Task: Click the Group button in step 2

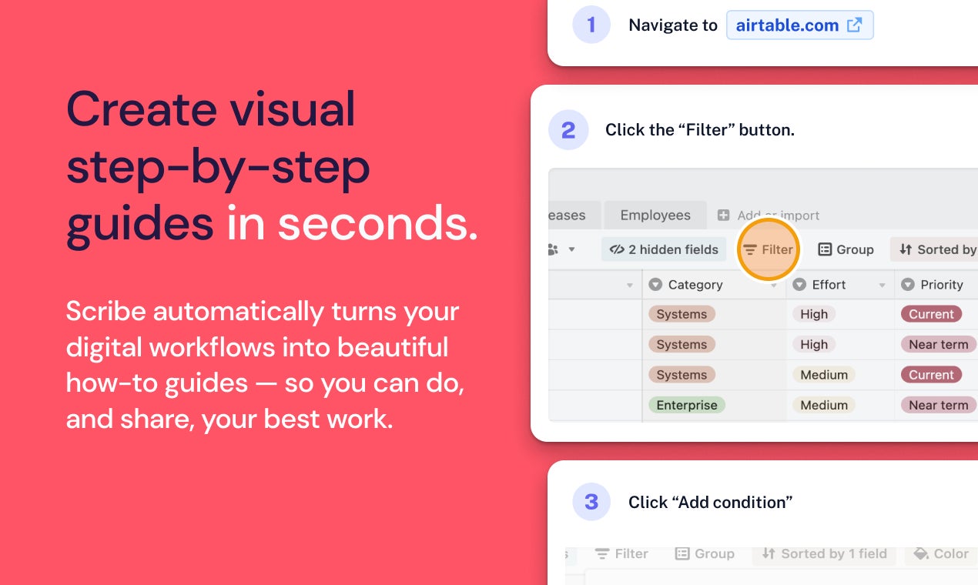Action: coord(846,249)
